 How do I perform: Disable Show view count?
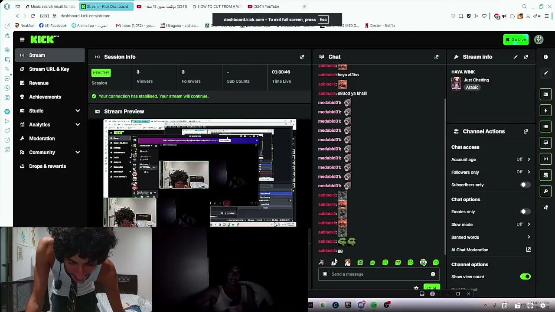pyautogui.click(x=525, y=276)
